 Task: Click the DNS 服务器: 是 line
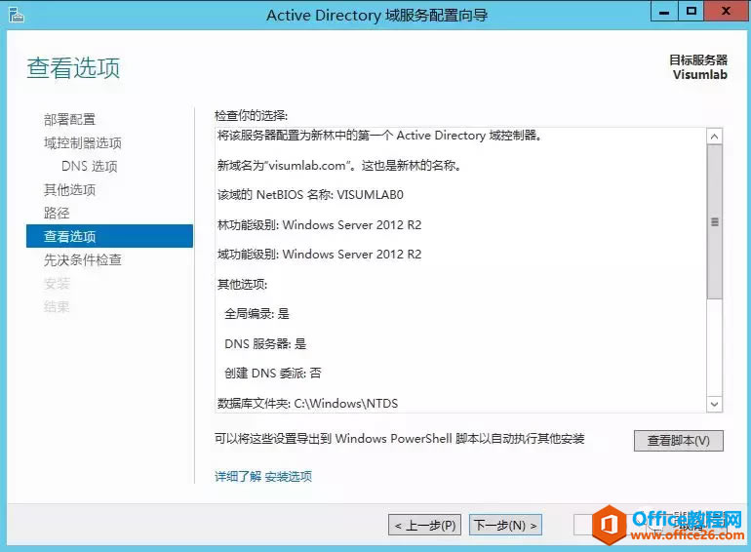(x=265, y=343)
